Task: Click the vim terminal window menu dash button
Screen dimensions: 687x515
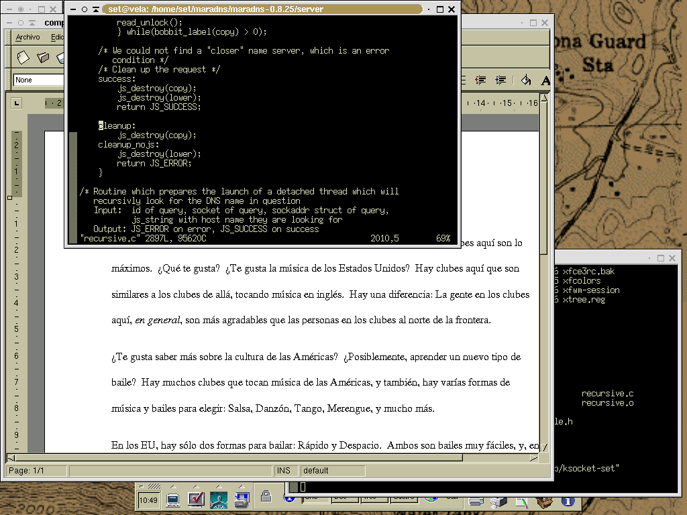Action: (73, 9)
